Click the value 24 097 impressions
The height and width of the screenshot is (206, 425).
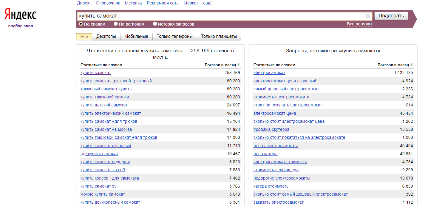[233, 105]
